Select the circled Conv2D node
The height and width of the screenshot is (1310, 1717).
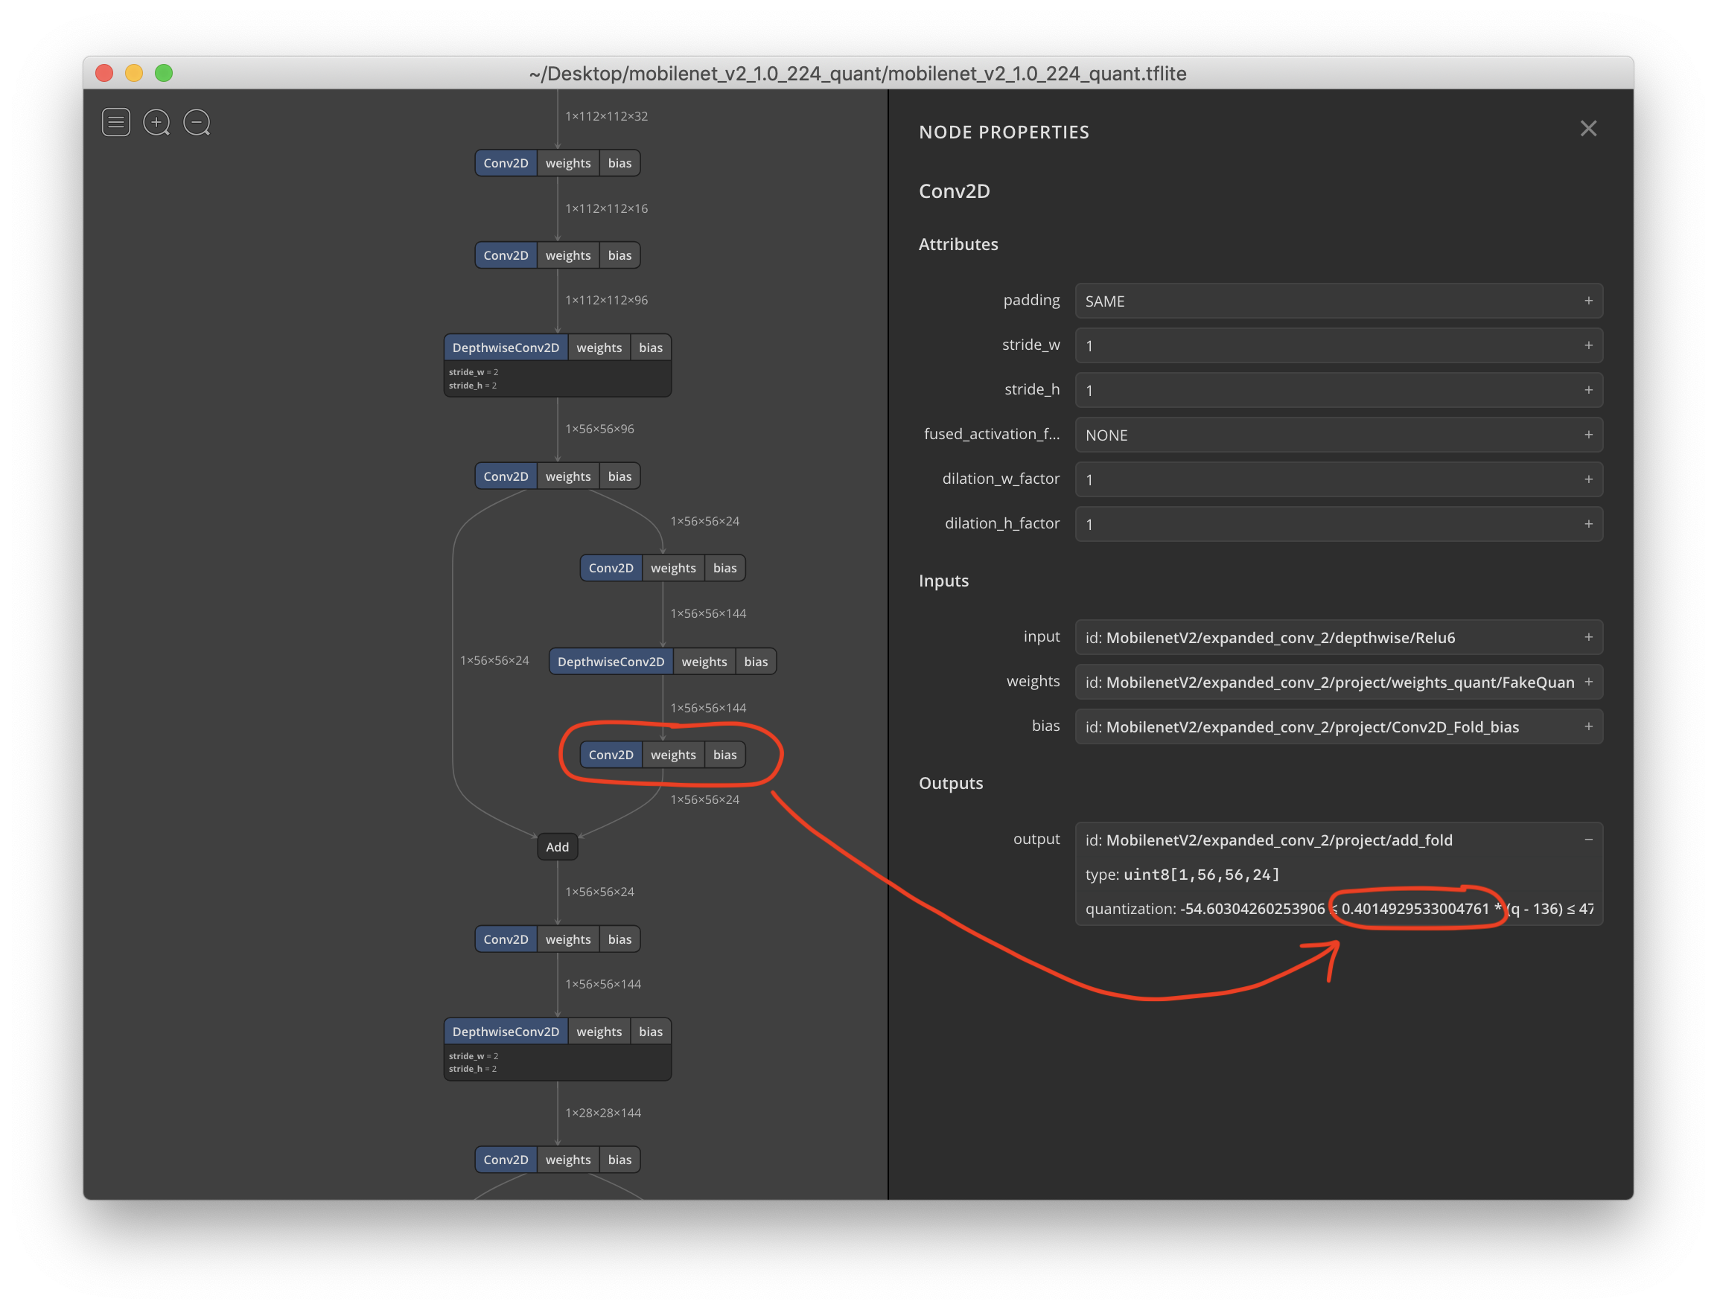[x=611, y=754]
